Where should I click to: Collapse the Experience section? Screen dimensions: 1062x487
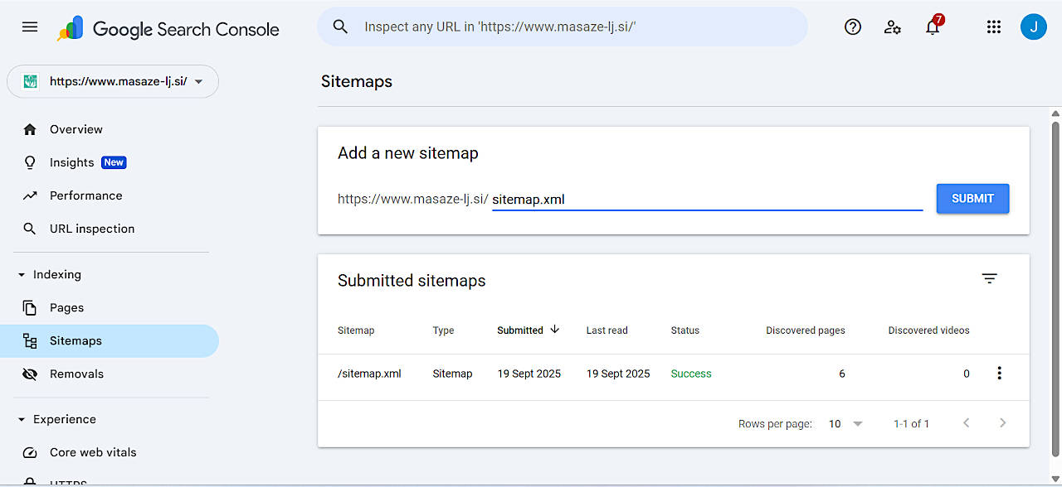(x=22, y=420)
